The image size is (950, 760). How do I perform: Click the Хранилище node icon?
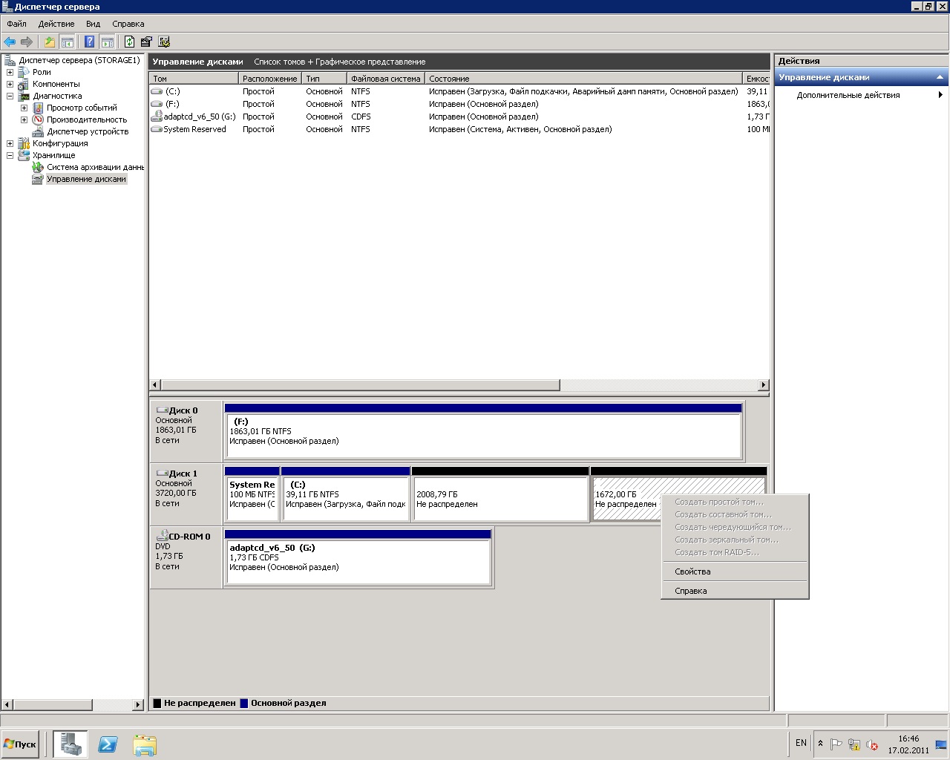24,155
